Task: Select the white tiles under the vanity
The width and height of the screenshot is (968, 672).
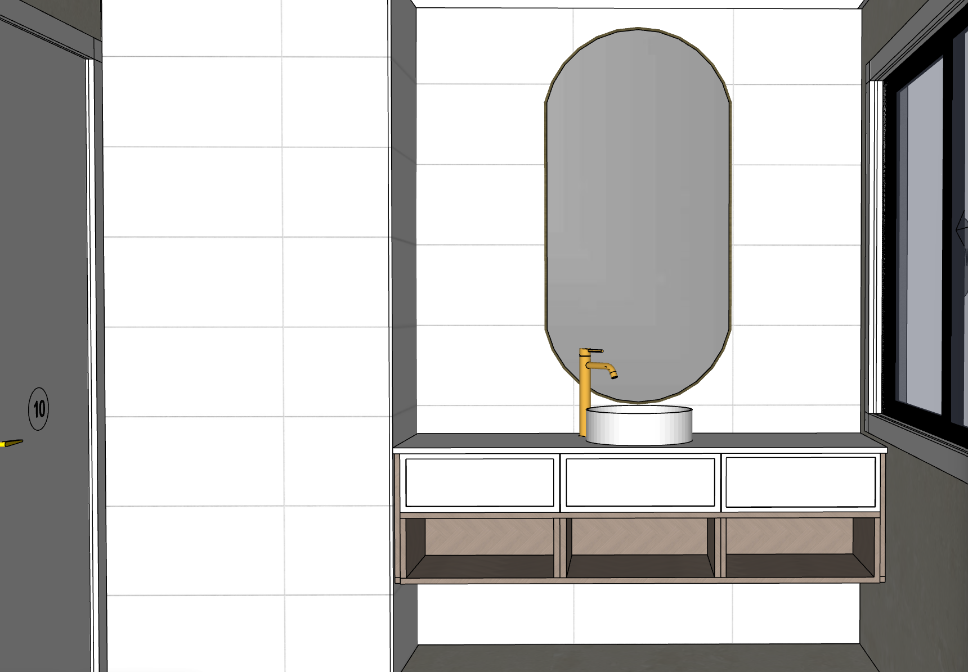Action: click(x=636, y=613)
